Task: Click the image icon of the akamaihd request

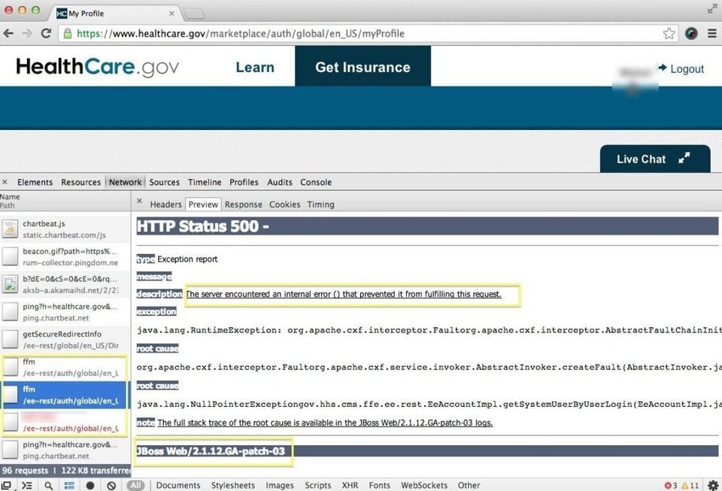Action: (x=10, y=284)
